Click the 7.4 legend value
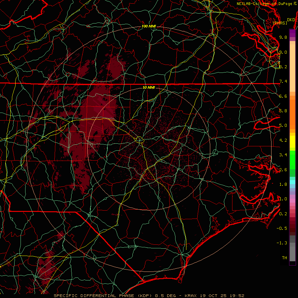The image size is (298, 298). pos(283,81)
